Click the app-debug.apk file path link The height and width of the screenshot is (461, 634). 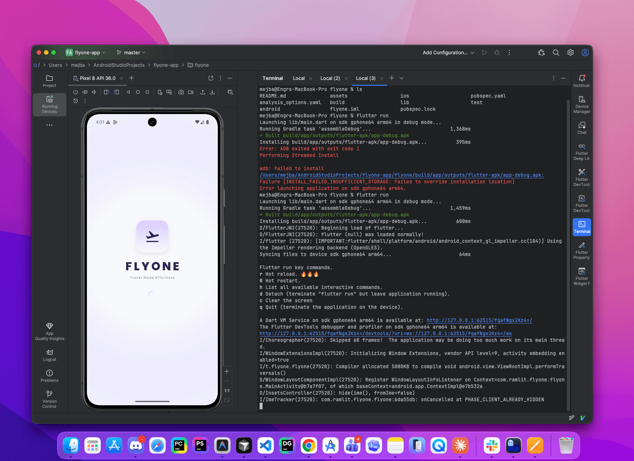(402, 175)
